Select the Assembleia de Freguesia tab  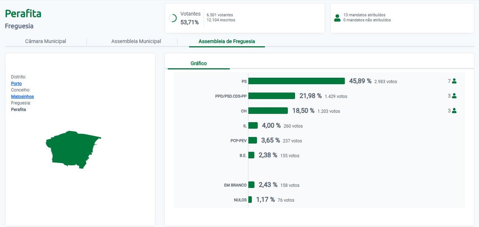(x=226, y=41)
